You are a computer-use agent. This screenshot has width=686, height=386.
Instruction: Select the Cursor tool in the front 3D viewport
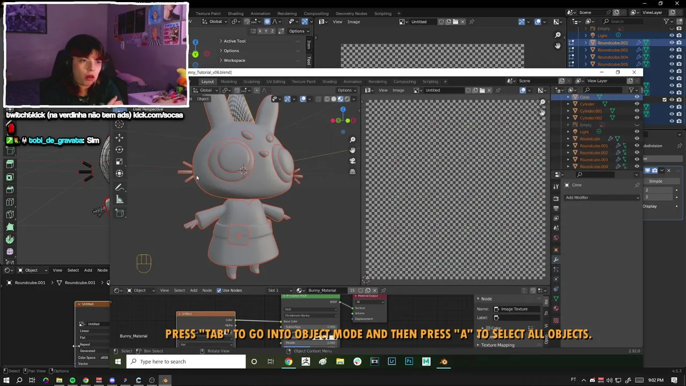(x=120, y=124)
